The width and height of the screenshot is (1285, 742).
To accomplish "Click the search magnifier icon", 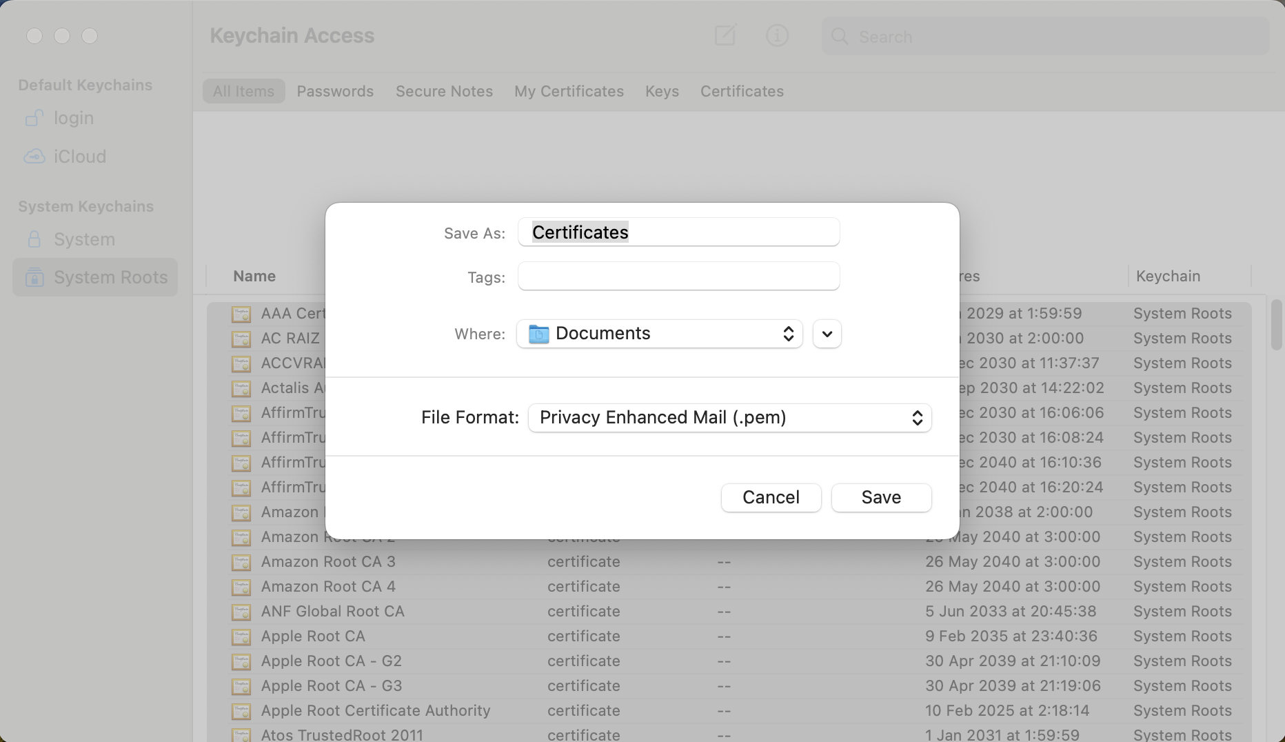I will 839,37.
